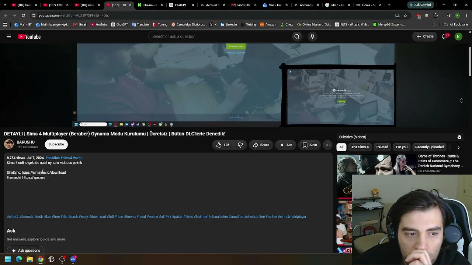Open BARUSHU channel avatar

click(x=9, y=144)
